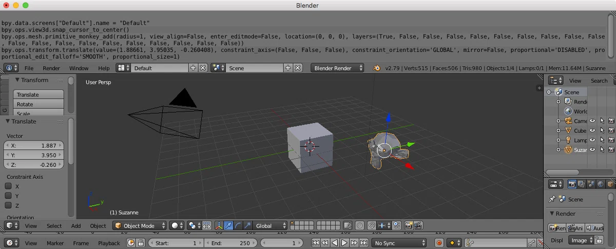Screen dimensions: 616x249
Task: Click the Blender logo icon in info header
Action: coord(377,68)
